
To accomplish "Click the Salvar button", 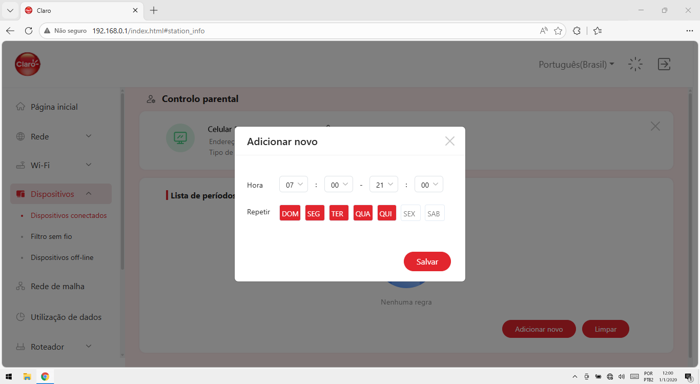I will tap(427, 261).
